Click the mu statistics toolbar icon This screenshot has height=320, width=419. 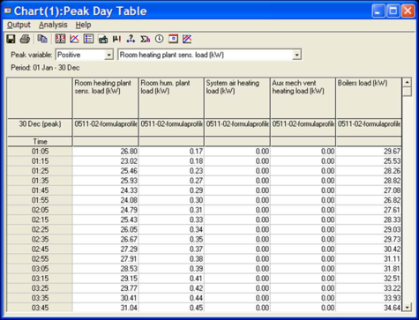click(116, 39)
